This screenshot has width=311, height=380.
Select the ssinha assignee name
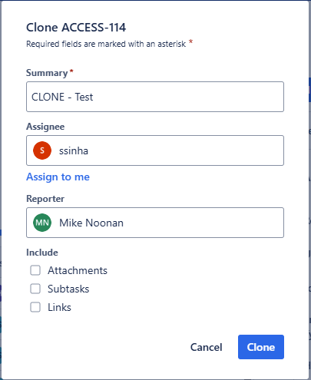point(74,150)
